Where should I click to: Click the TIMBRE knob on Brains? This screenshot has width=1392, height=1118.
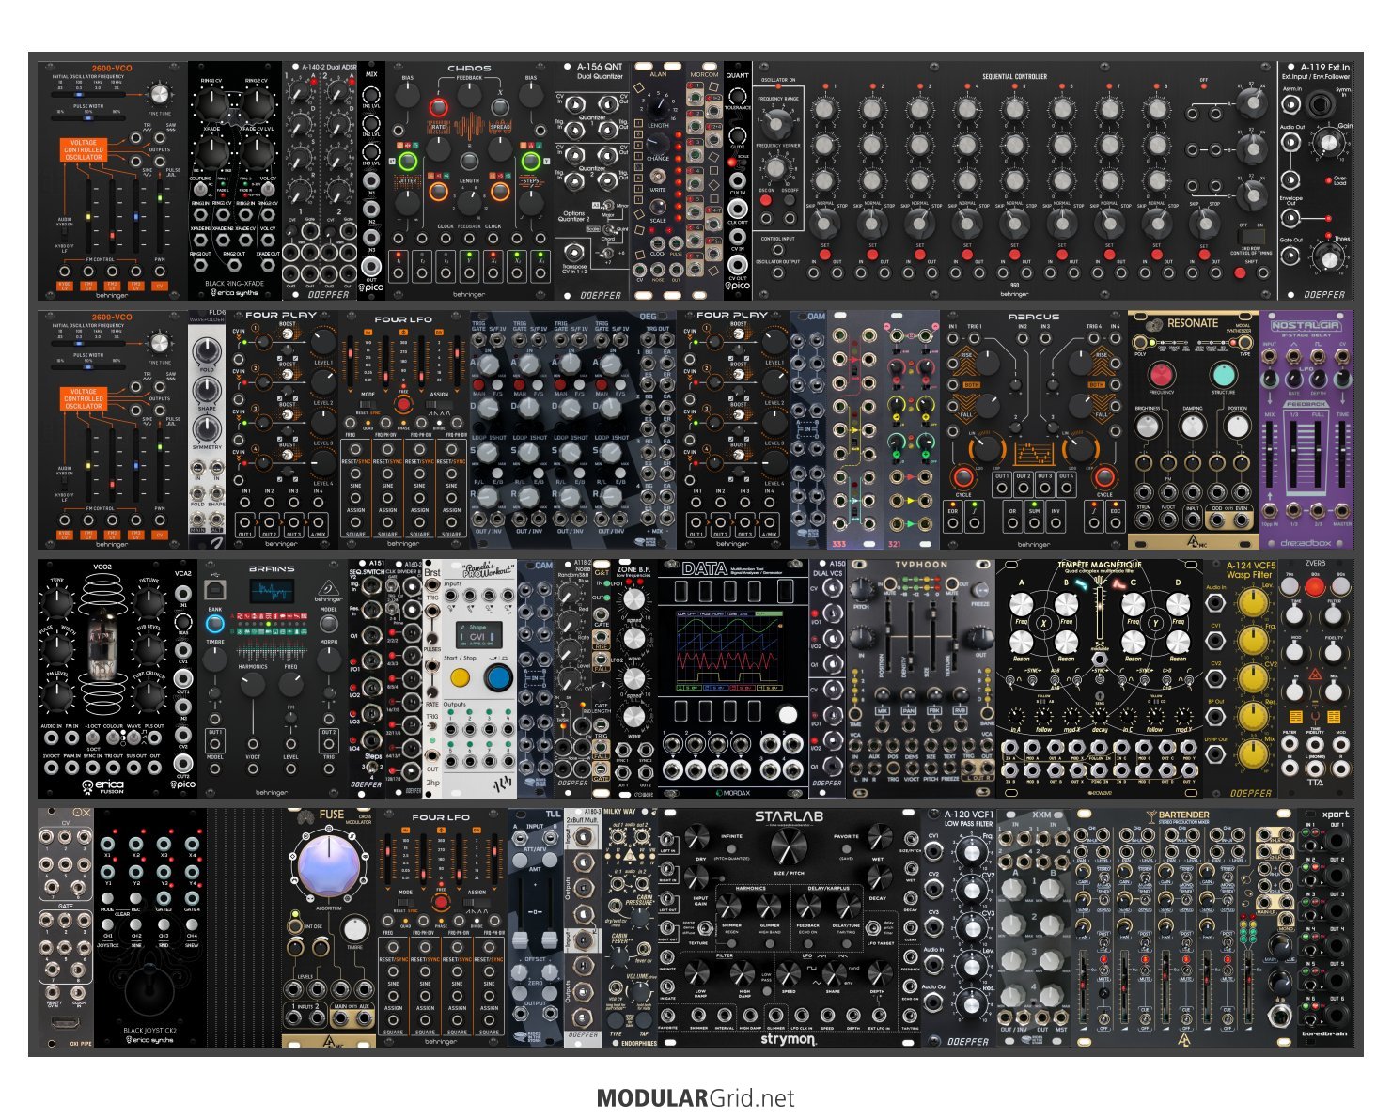(214, 658)
